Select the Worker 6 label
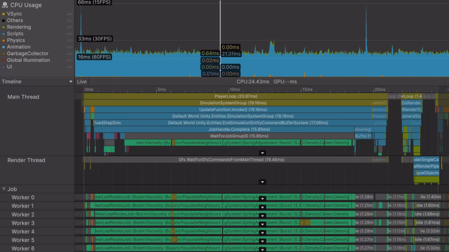The width and height of the screenshot is (449, 252). (x=23, y=248)
